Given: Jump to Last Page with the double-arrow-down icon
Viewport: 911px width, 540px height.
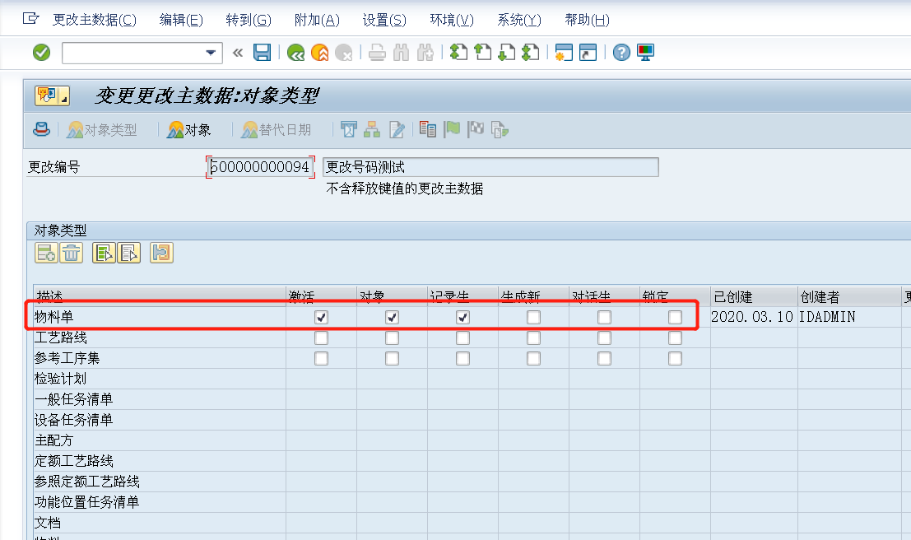Looking at the screenshot, I should click(x=531, y=53).
